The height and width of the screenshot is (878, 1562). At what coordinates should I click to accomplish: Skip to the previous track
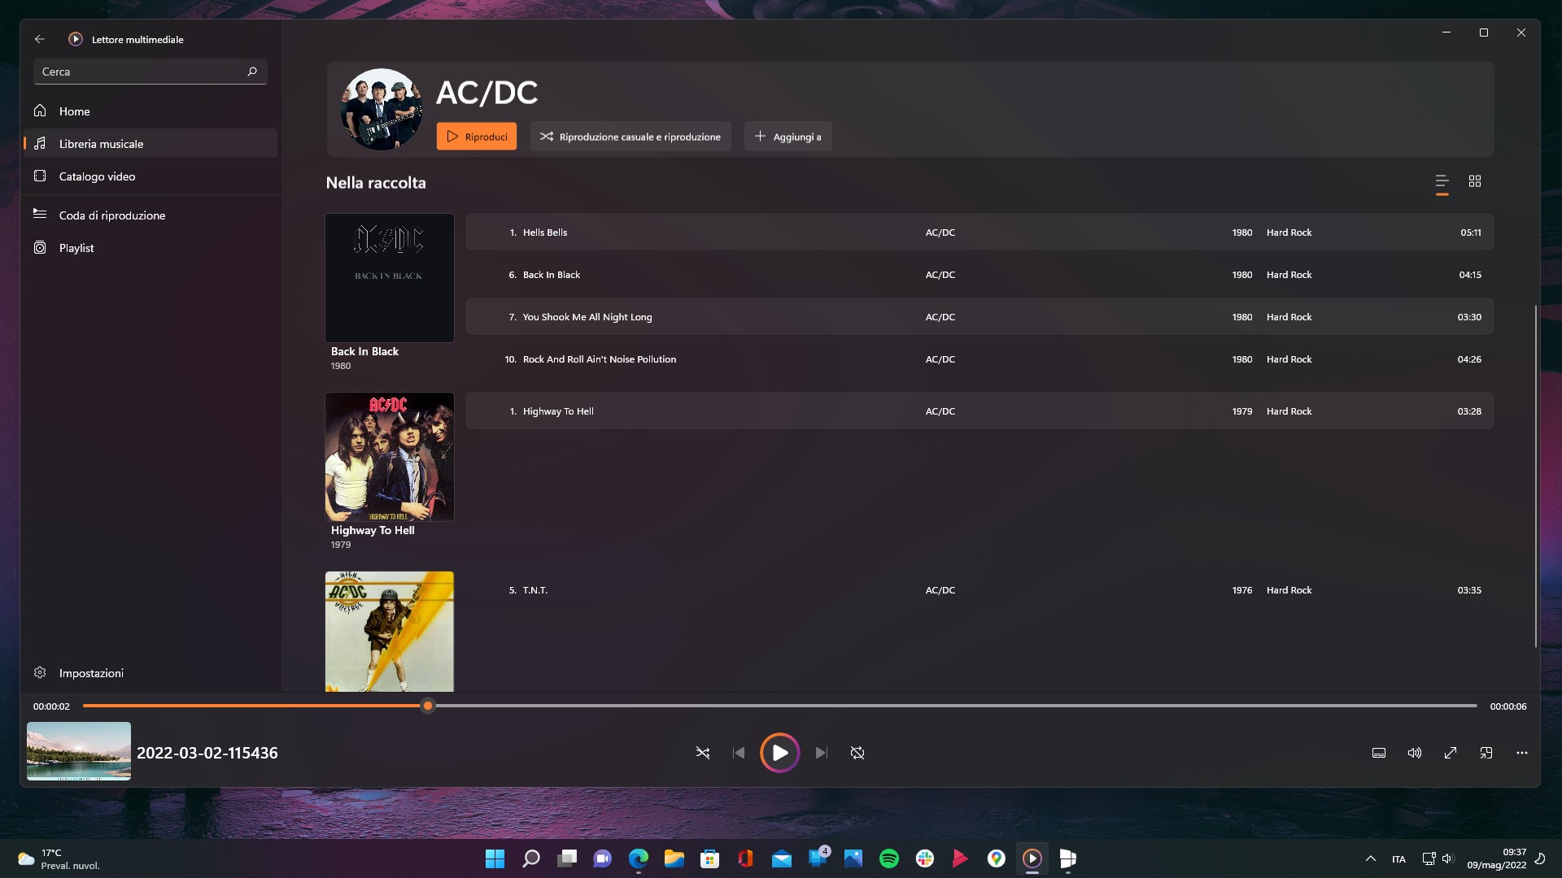click(x=739, y=753)
